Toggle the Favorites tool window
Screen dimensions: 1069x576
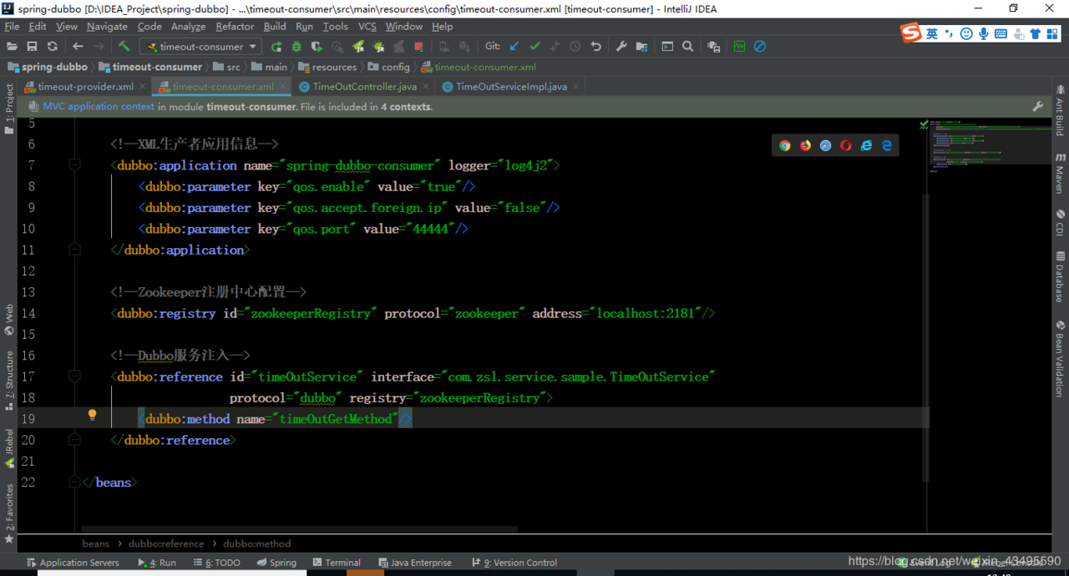9,514
